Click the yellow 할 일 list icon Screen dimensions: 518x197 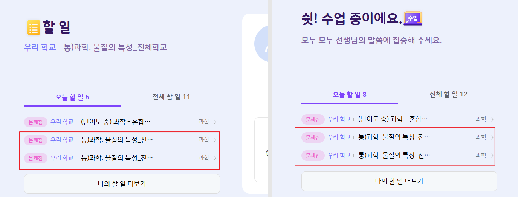coord(33,27)
